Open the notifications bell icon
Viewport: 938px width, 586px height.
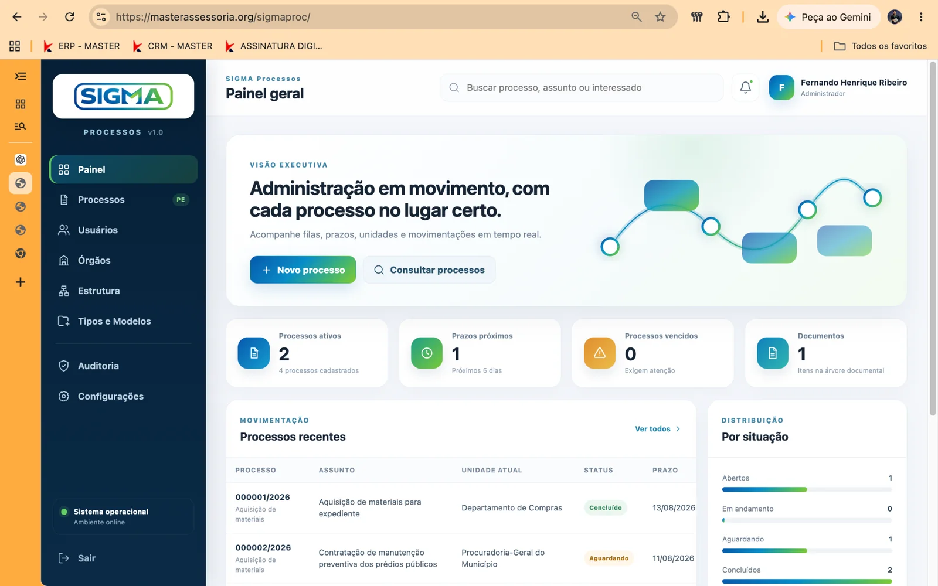click(x=745, y=87)
